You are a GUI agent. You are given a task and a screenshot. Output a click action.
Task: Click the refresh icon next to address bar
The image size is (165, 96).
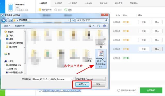point(72,20)
